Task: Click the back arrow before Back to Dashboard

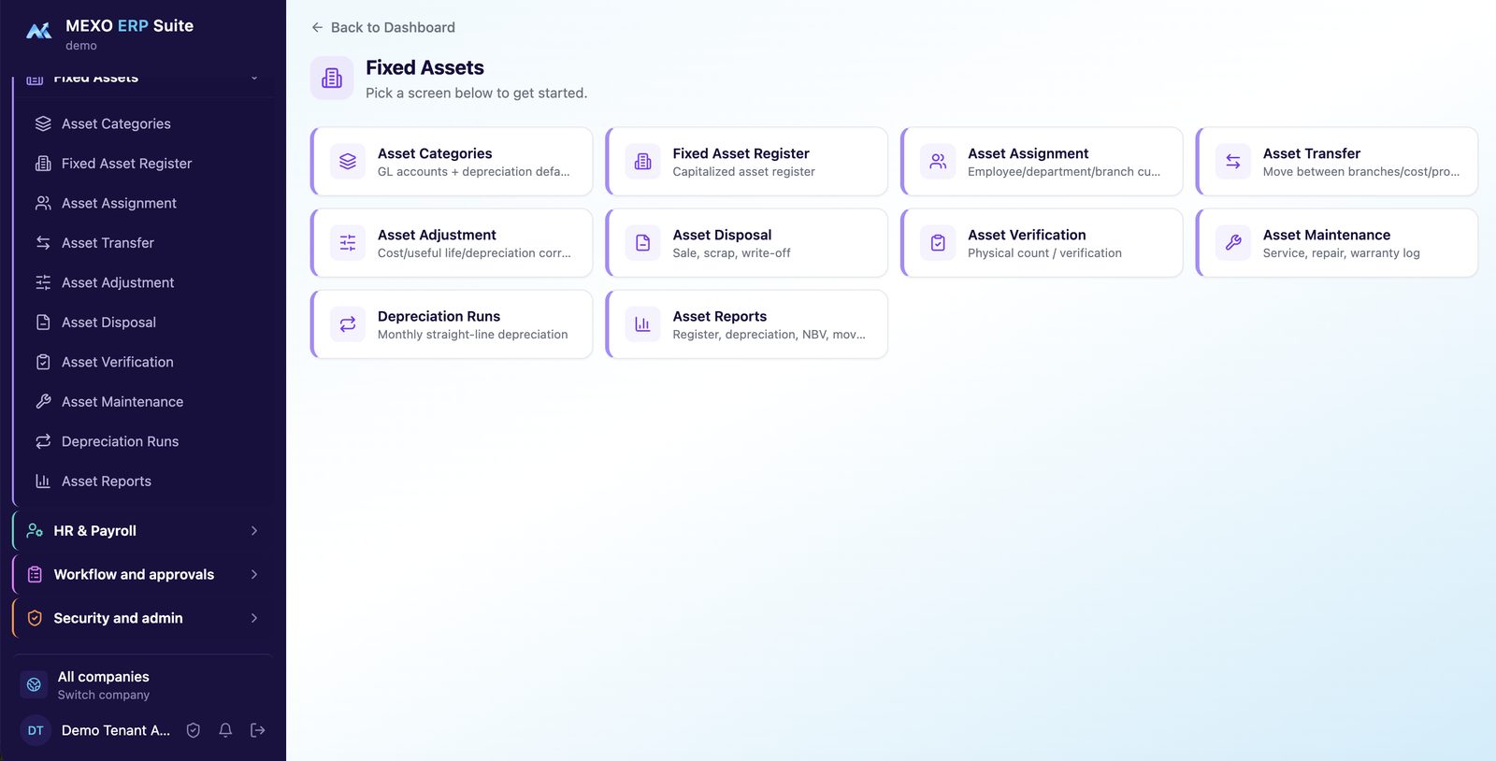Action: (317, 27)
